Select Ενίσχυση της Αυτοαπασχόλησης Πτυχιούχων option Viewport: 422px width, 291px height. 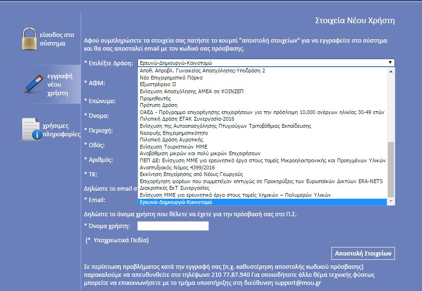262,126
